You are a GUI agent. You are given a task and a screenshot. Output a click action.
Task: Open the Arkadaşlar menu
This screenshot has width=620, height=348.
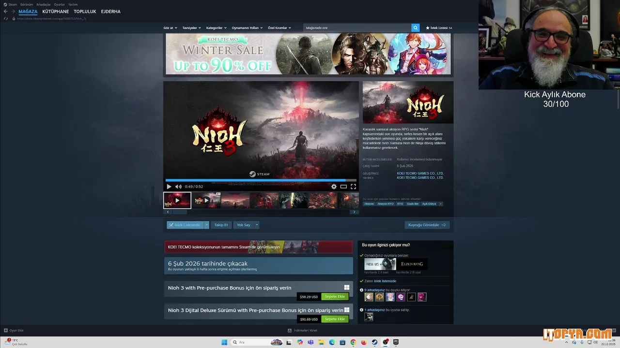pyautogui.click(x=44, y=4)
